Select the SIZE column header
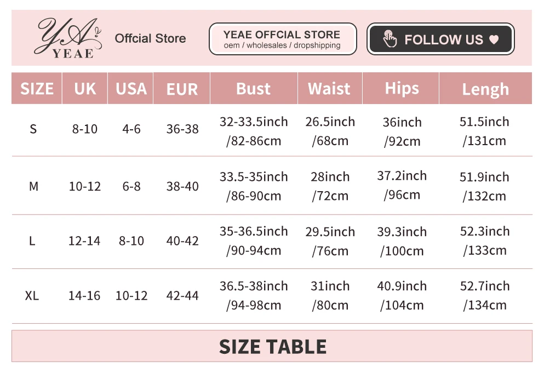Viewport: 544px width, 373px height. pos(37,89)
